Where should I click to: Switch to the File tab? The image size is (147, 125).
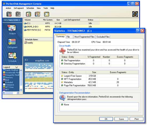click(69, 37)
